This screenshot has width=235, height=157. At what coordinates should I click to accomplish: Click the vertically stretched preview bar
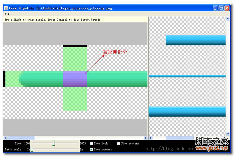click(196, 40)
